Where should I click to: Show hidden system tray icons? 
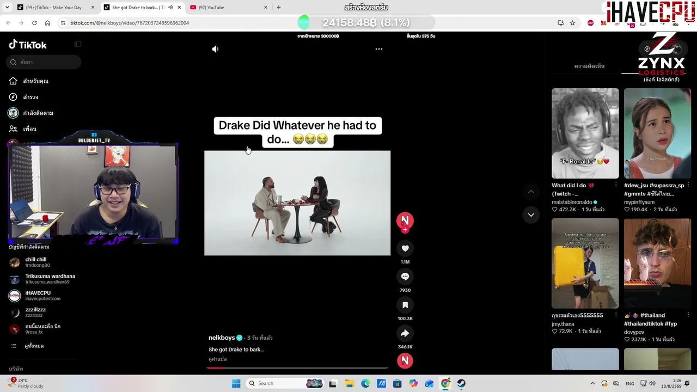pyautogui.click(x=592, y=383)
